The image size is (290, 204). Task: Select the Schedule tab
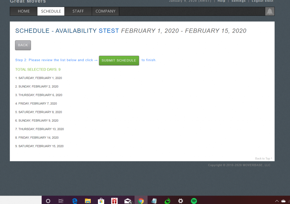tap(51, 11)
